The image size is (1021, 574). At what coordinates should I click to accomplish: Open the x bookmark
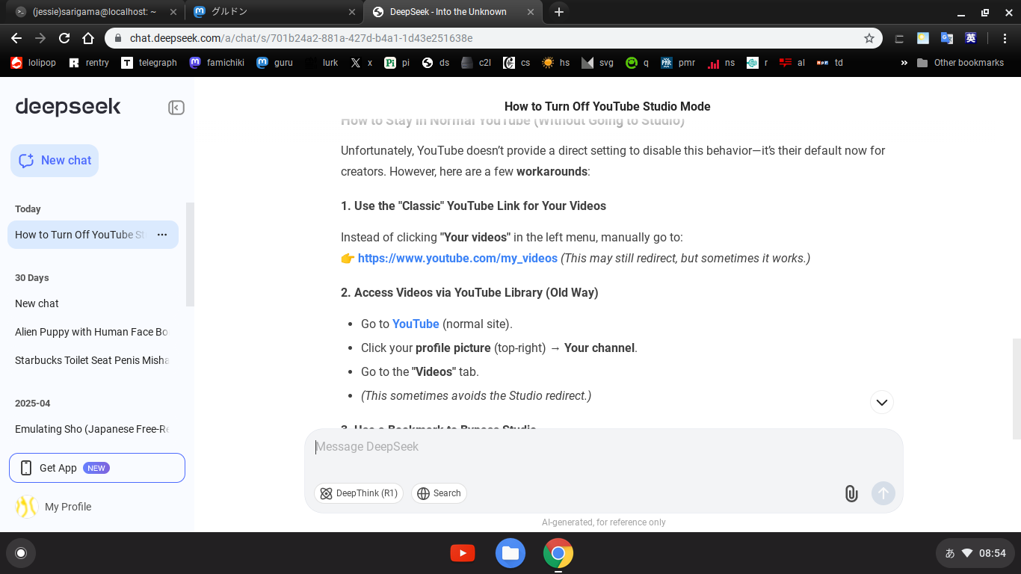coord(362,63)
